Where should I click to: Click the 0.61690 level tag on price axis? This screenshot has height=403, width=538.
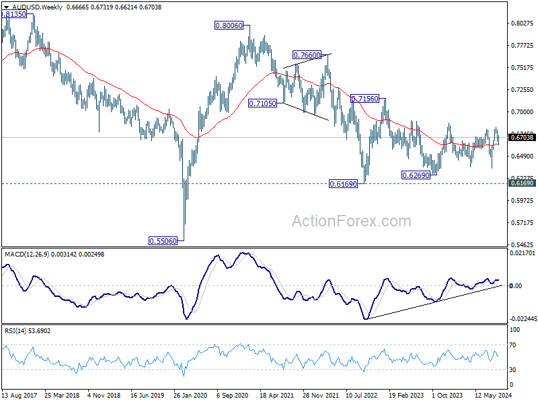pos(522,183)
